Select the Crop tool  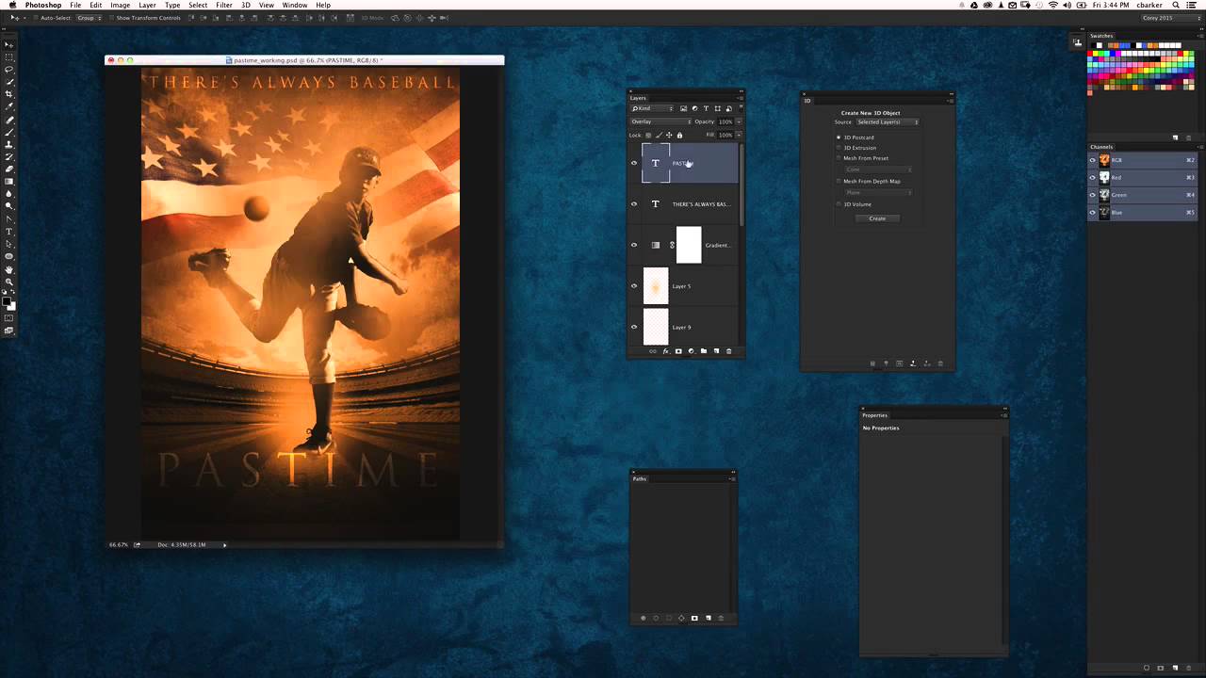(8, 93)
